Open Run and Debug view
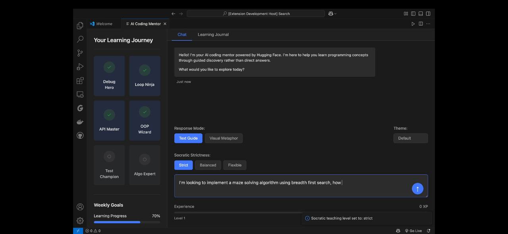The height and width of the screenshot is (234, 508). 80,67
